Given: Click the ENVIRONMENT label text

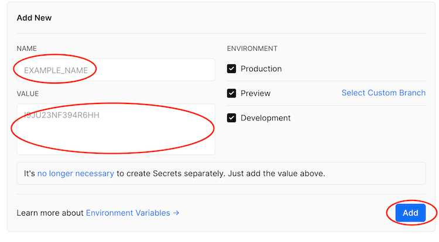Looking at the screenshot, I should (x=252, y=49).
